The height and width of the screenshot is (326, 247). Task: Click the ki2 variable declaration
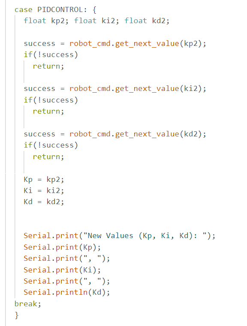110,21
